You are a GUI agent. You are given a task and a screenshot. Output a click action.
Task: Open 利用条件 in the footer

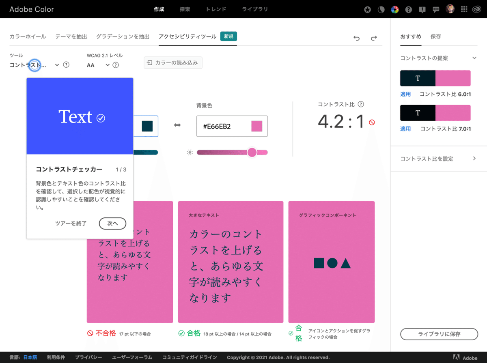(56, 357)
